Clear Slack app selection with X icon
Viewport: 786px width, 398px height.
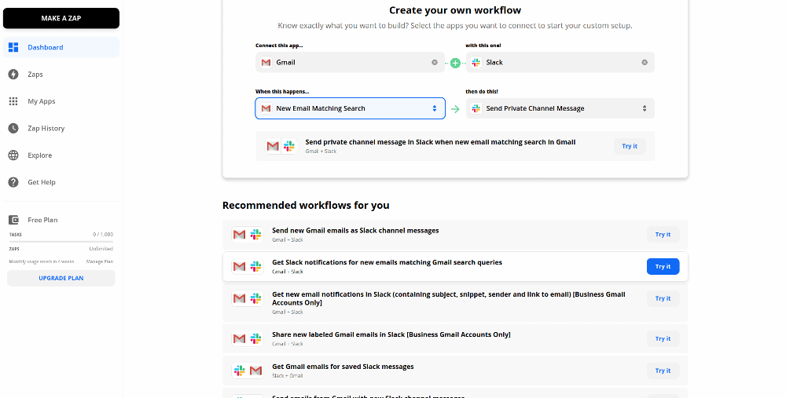coord(645,63)
